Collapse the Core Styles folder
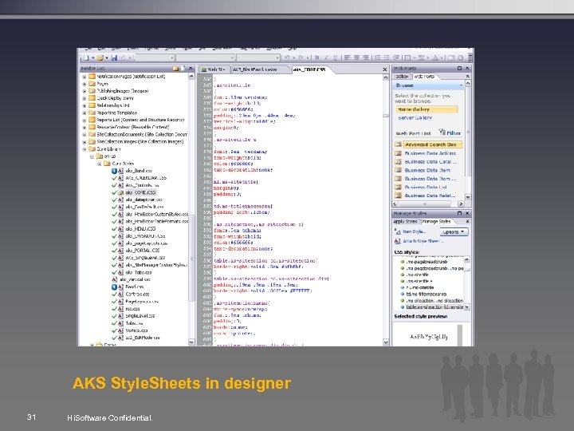The height and width of the screenshot is (431, 574). tap(99, 164)
